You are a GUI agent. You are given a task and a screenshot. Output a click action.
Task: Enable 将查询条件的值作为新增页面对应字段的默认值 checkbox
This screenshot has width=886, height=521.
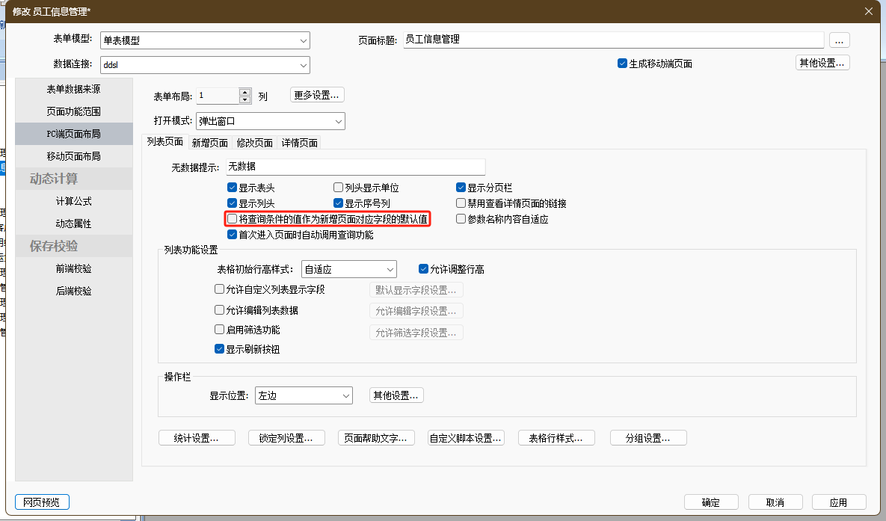coord(233,219)
